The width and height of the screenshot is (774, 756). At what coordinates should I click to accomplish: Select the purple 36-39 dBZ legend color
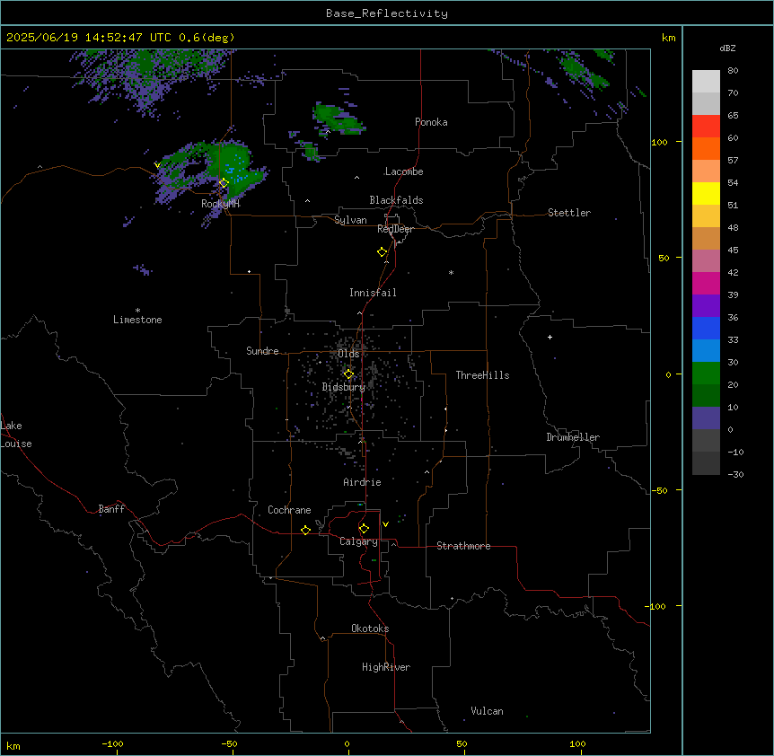pos(706,306)
